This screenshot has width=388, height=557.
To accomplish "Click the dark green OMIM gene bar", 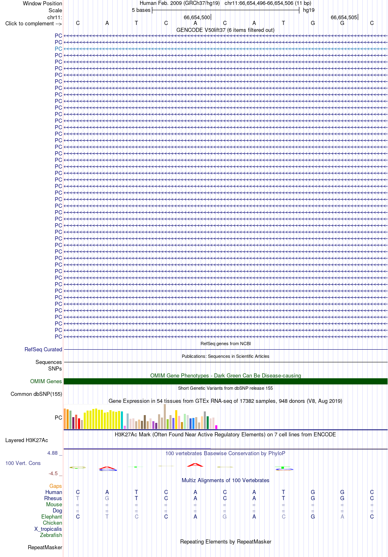I will coord(225,381).
